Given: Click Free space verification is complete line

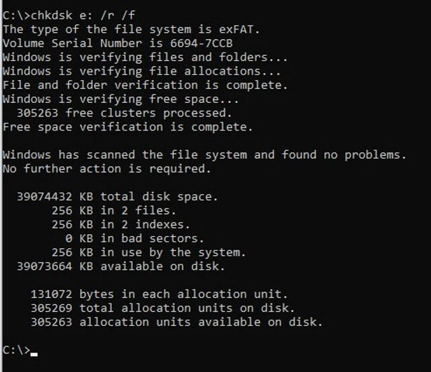Looking at the screenshot, I should click(128, 126).
